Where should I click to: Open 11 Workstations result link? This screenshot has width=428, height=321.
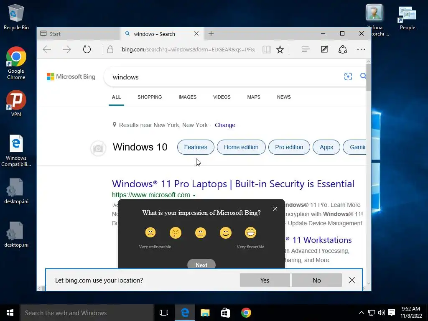(319, 240)
